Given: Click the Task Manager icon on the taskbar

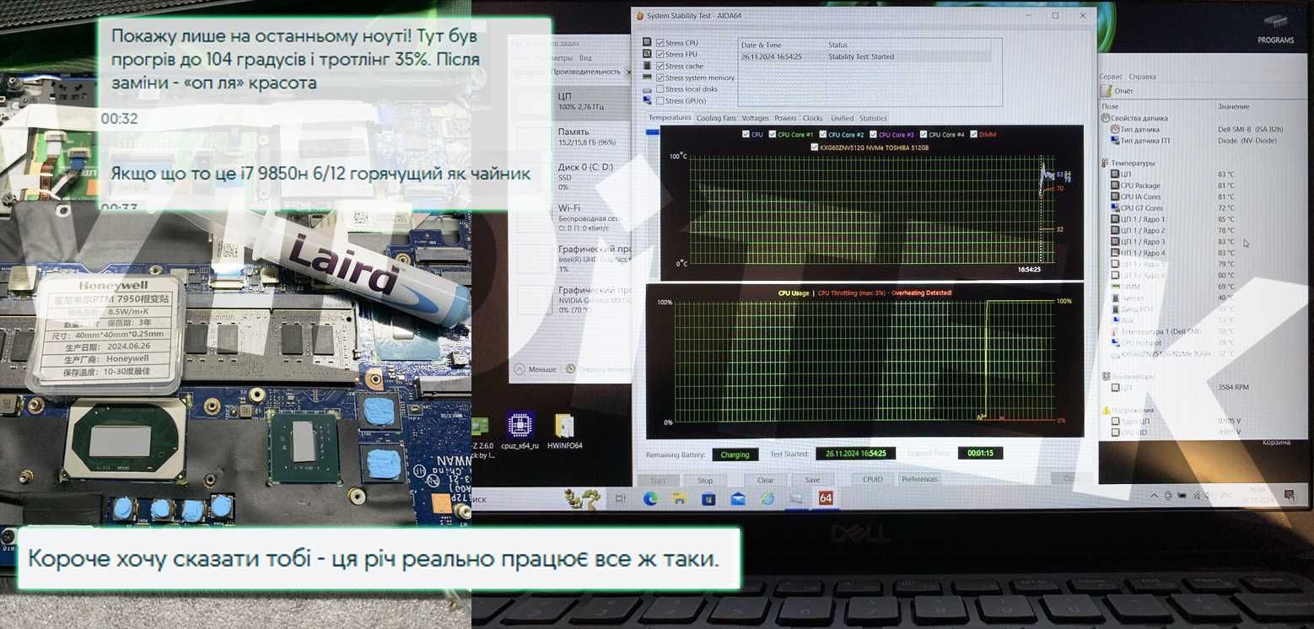Looking at the screenshot, I should (x=796, y=499).
